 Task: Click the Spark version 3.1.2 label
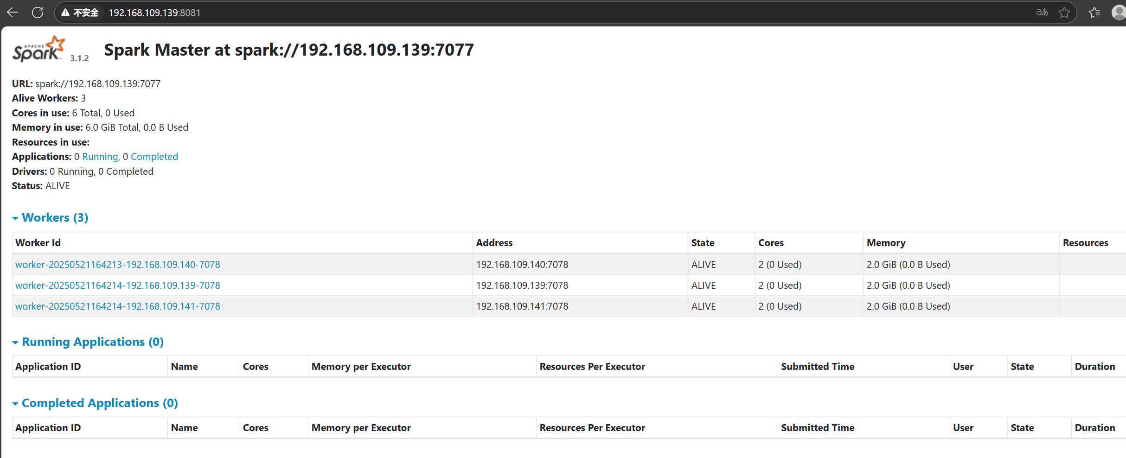[x=79, y=58]
